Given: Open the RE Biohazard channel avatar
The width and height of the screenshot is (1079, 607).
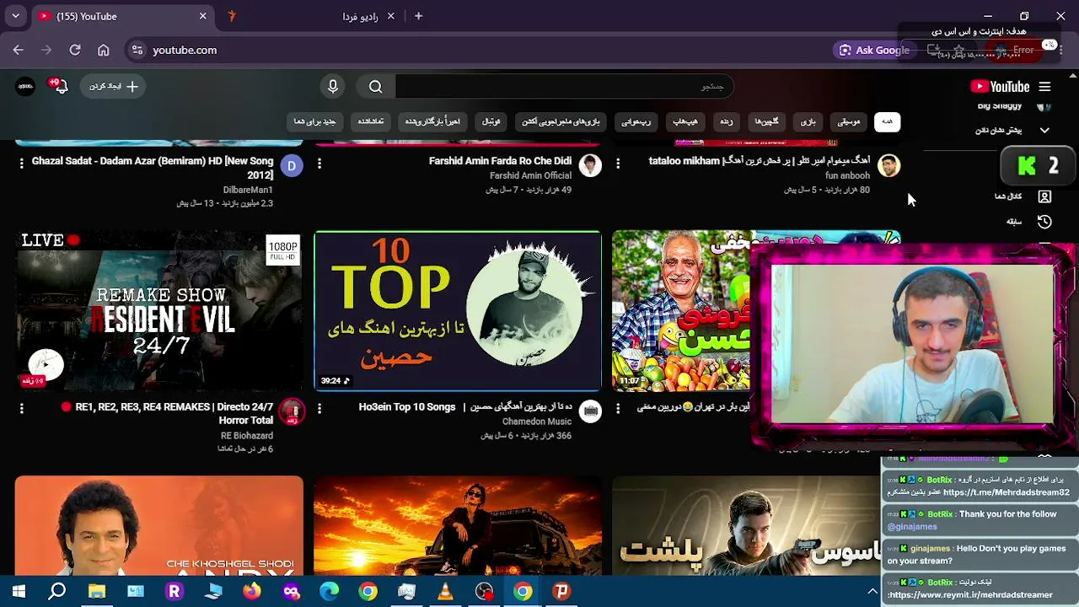Looking at the screenshot, I should [292, 411].
